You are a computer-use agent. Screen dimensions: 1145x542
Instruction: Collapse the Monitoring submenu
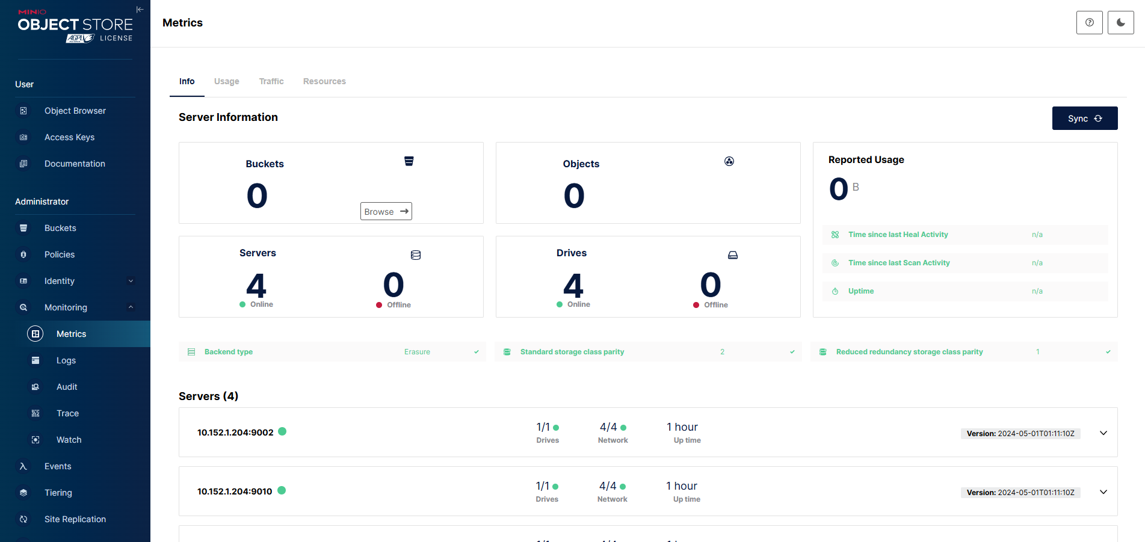[131, 307]
